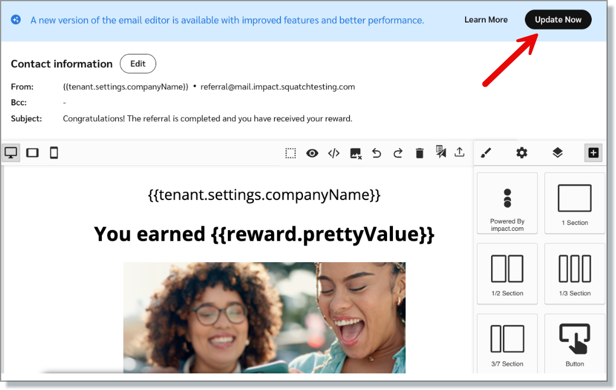Toggle component outlines dashed-square icon
Image resolution: width=616 pixels, height=390 pixels.
point(291,153)
